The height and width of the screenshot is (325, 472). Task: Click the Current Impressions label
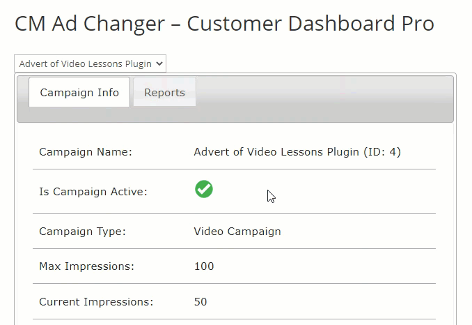click(96, 301)
